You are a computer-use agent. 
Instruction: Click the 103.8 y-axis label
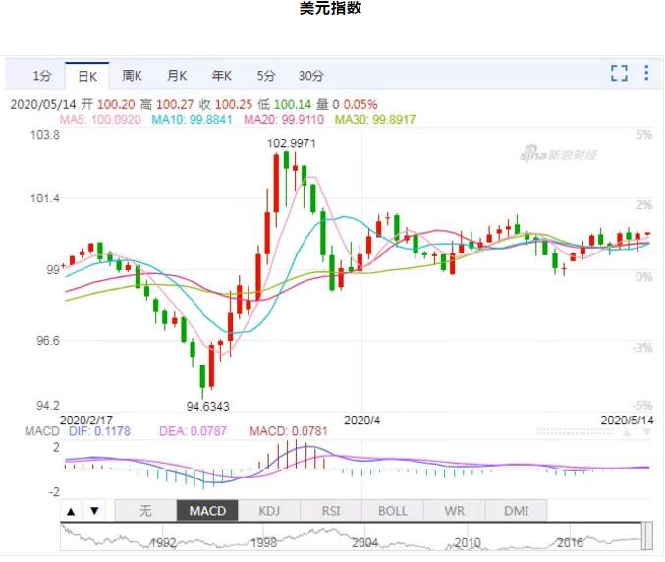(45, 135)
